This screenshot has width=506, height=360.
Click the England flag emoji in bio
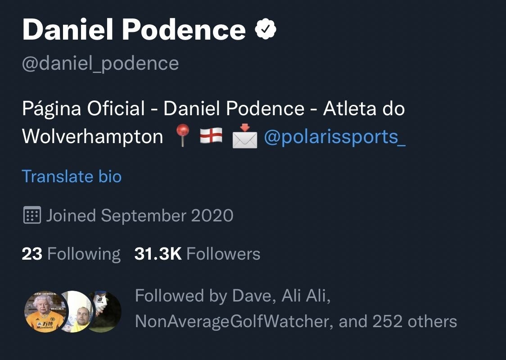pos(211,136)
